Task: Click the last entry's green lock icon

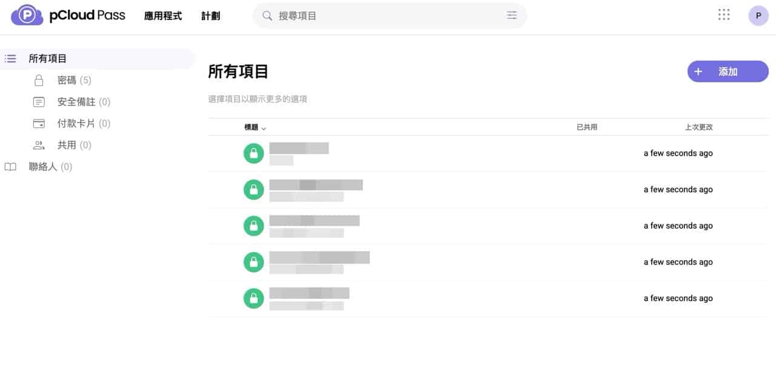Action: (253, 298)
